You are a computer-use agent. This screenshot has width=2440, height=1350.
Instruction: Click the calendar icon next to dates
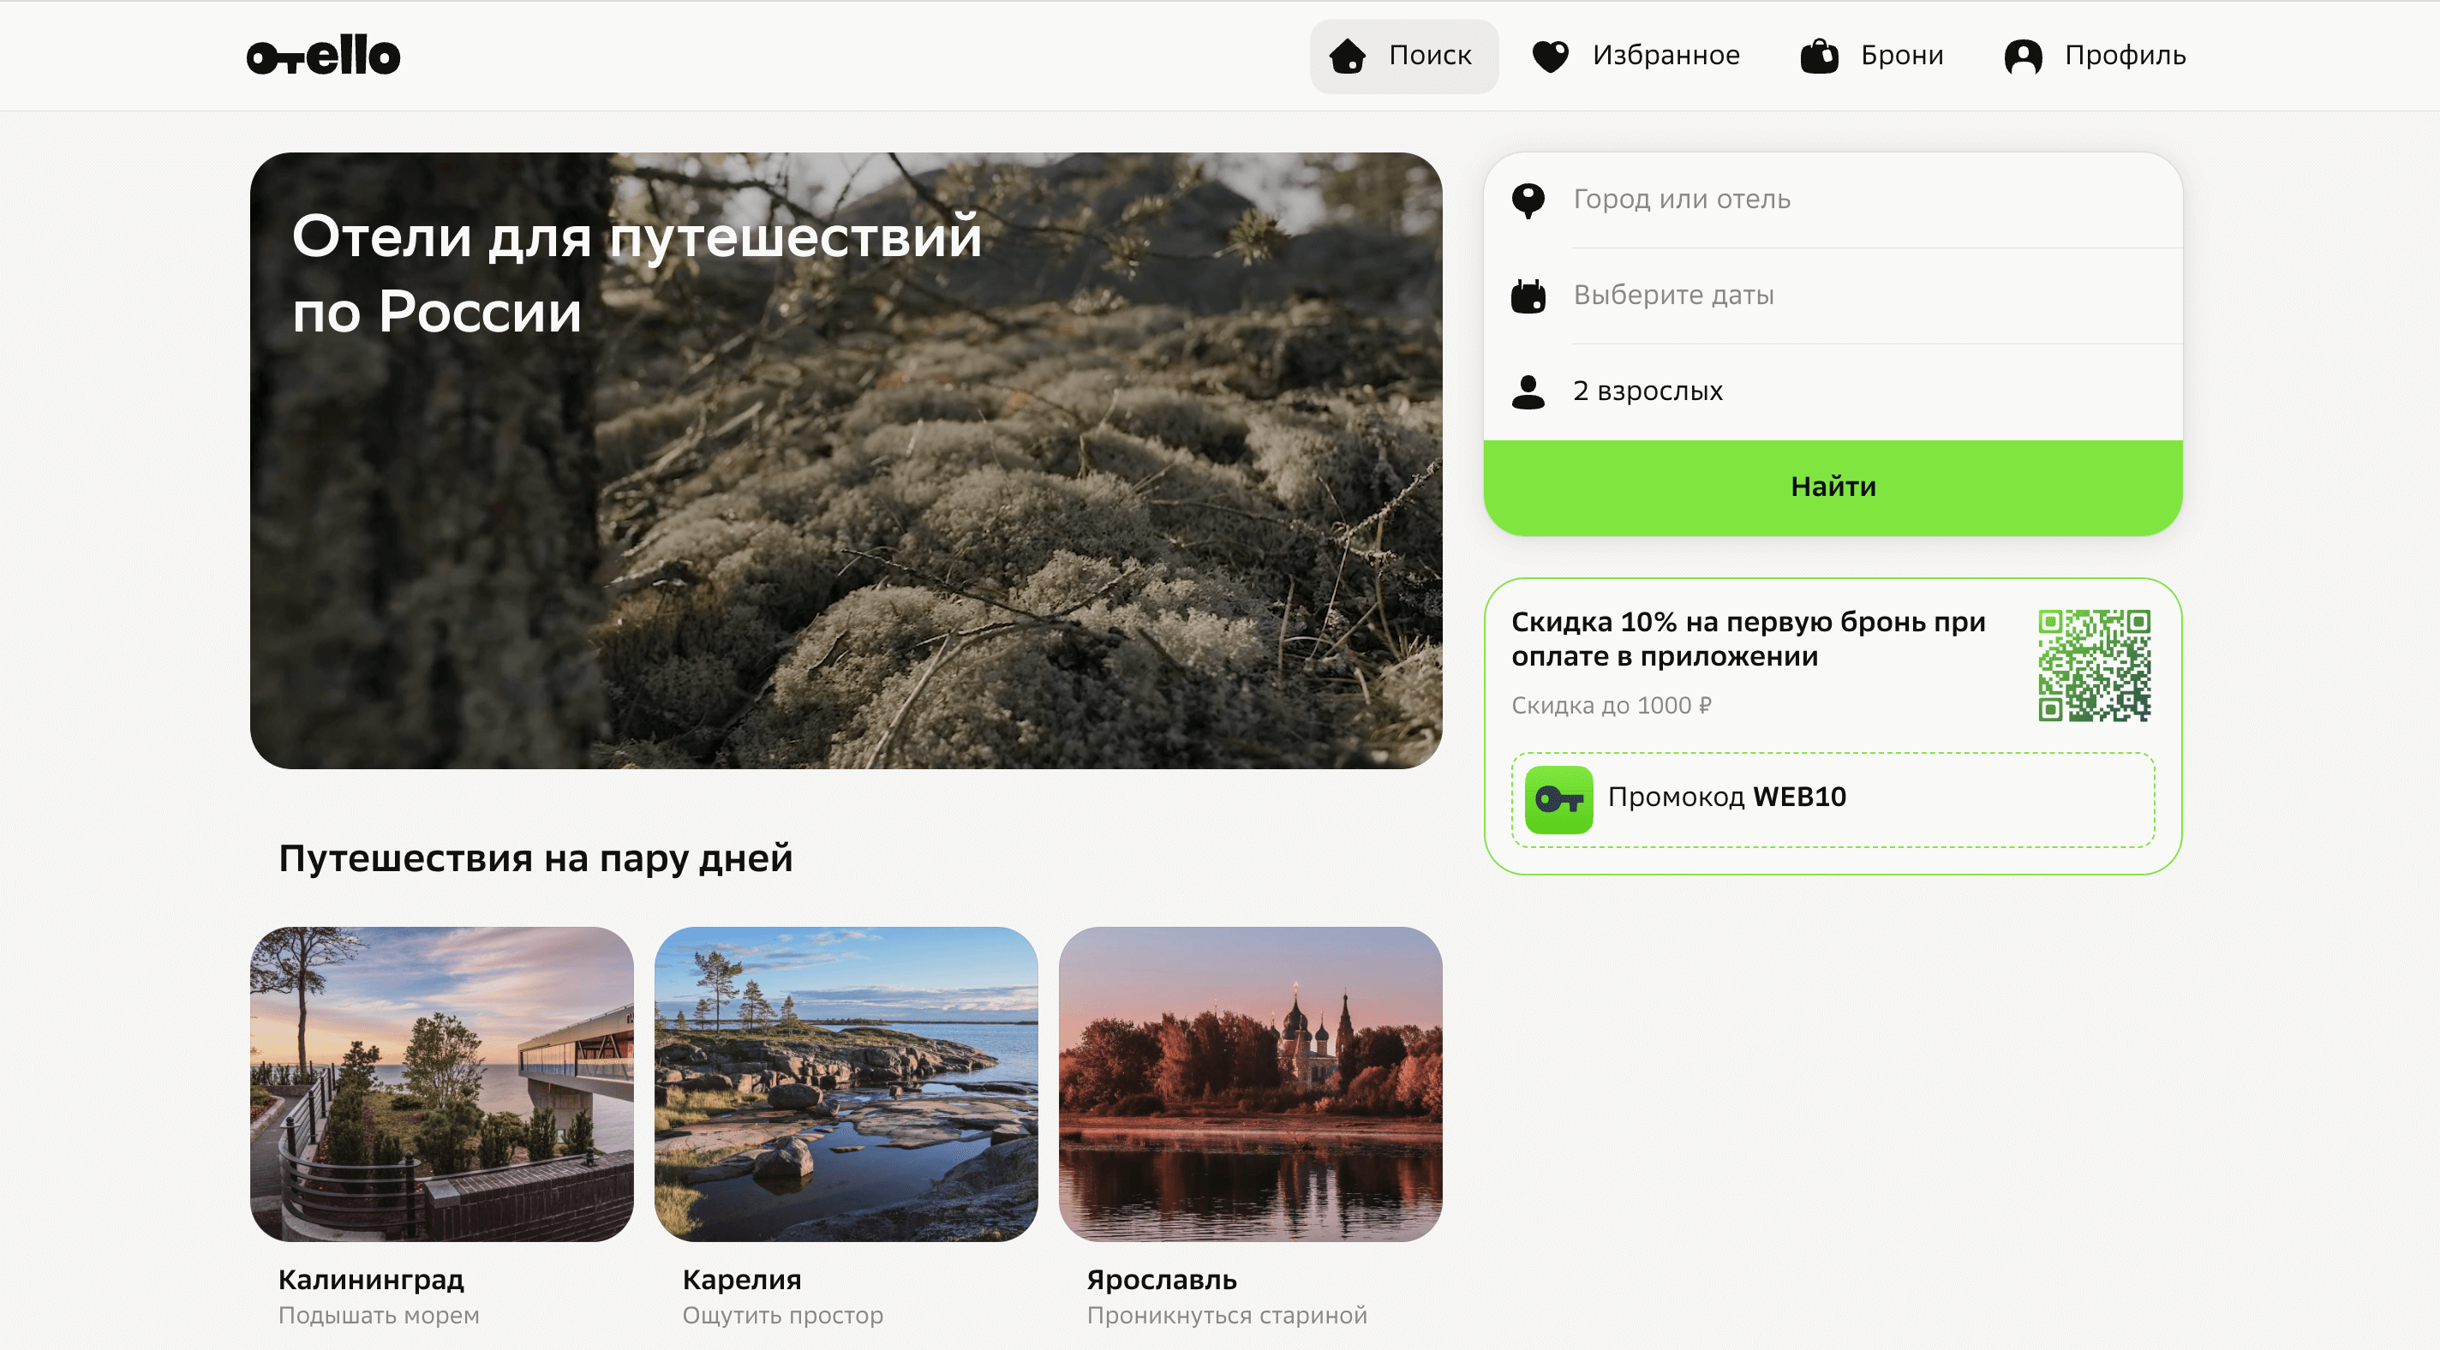[x=1528, y=296]
